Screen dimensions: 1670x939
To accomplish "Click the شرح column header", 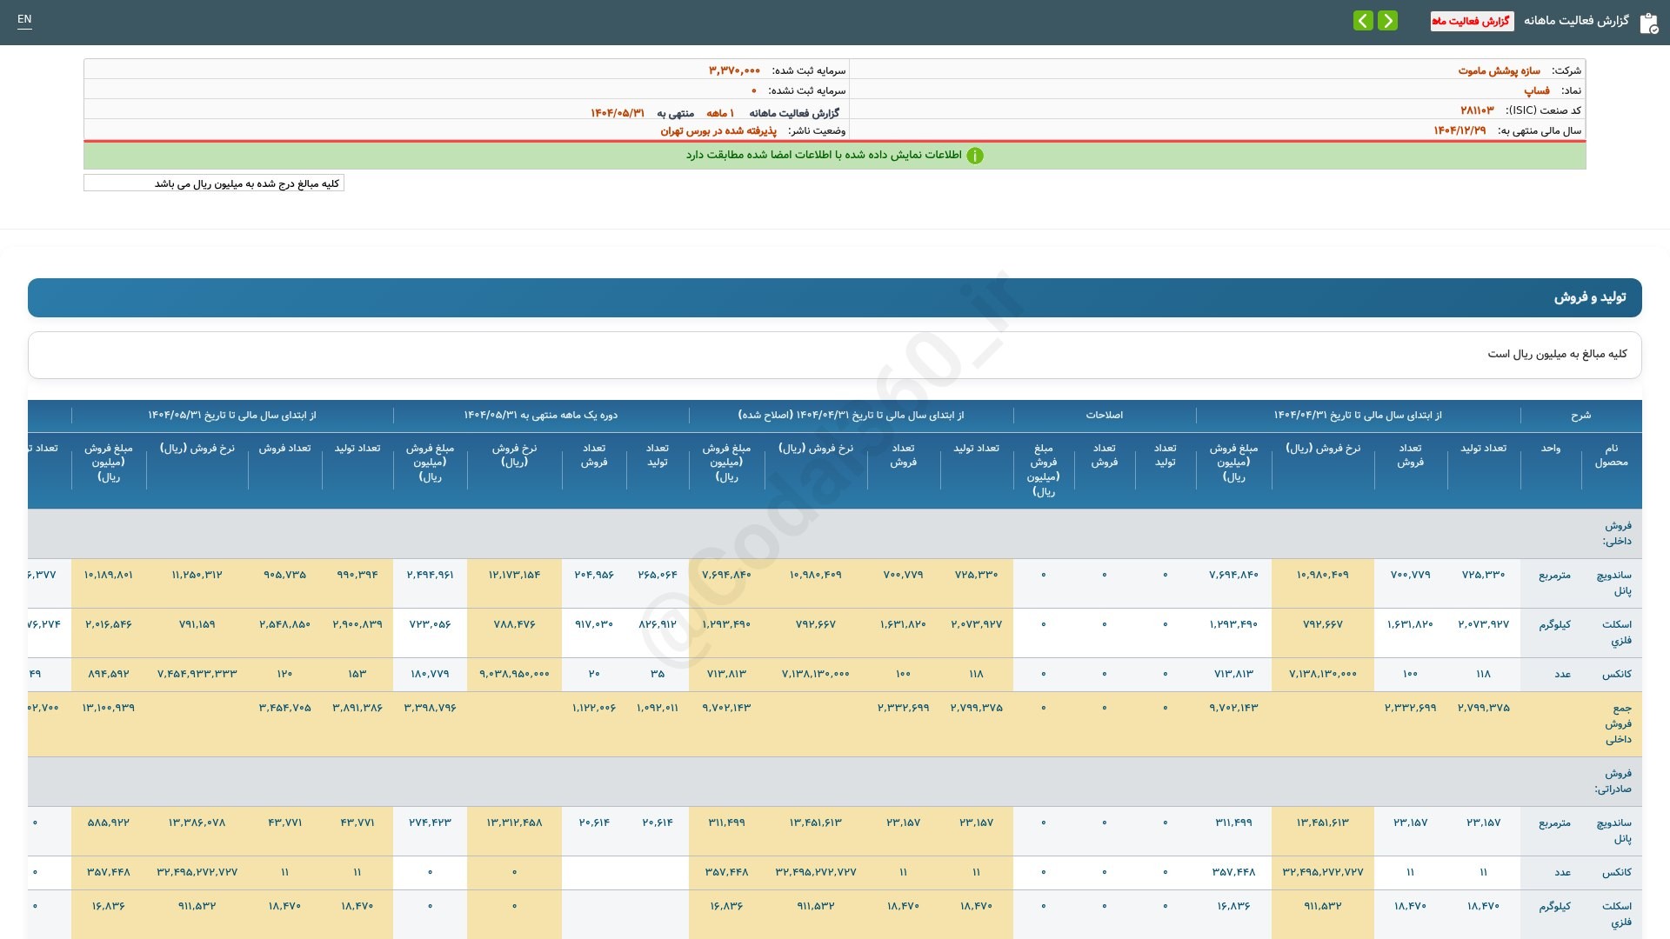I will coord(1580,416).
